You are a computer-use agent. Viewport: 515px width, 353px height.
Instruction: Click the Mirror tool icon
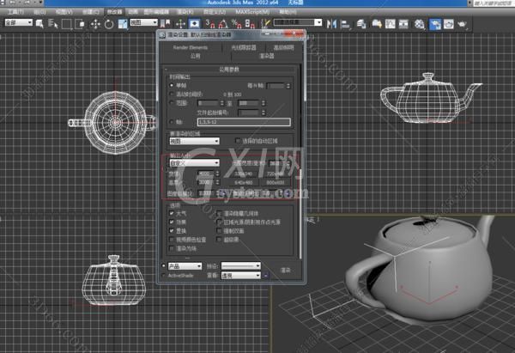tap(331, 24)
